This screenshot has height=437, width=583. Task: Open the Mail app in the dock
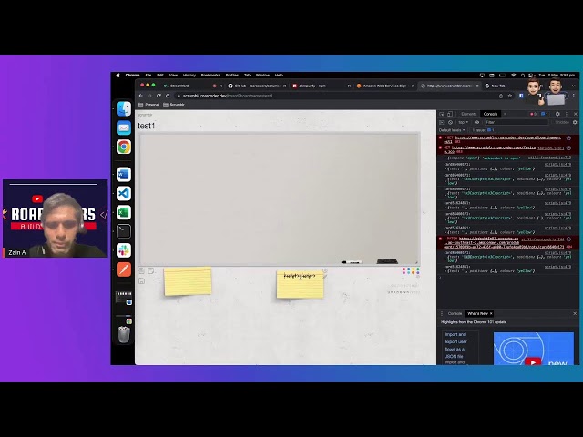[x=124, y=127]
